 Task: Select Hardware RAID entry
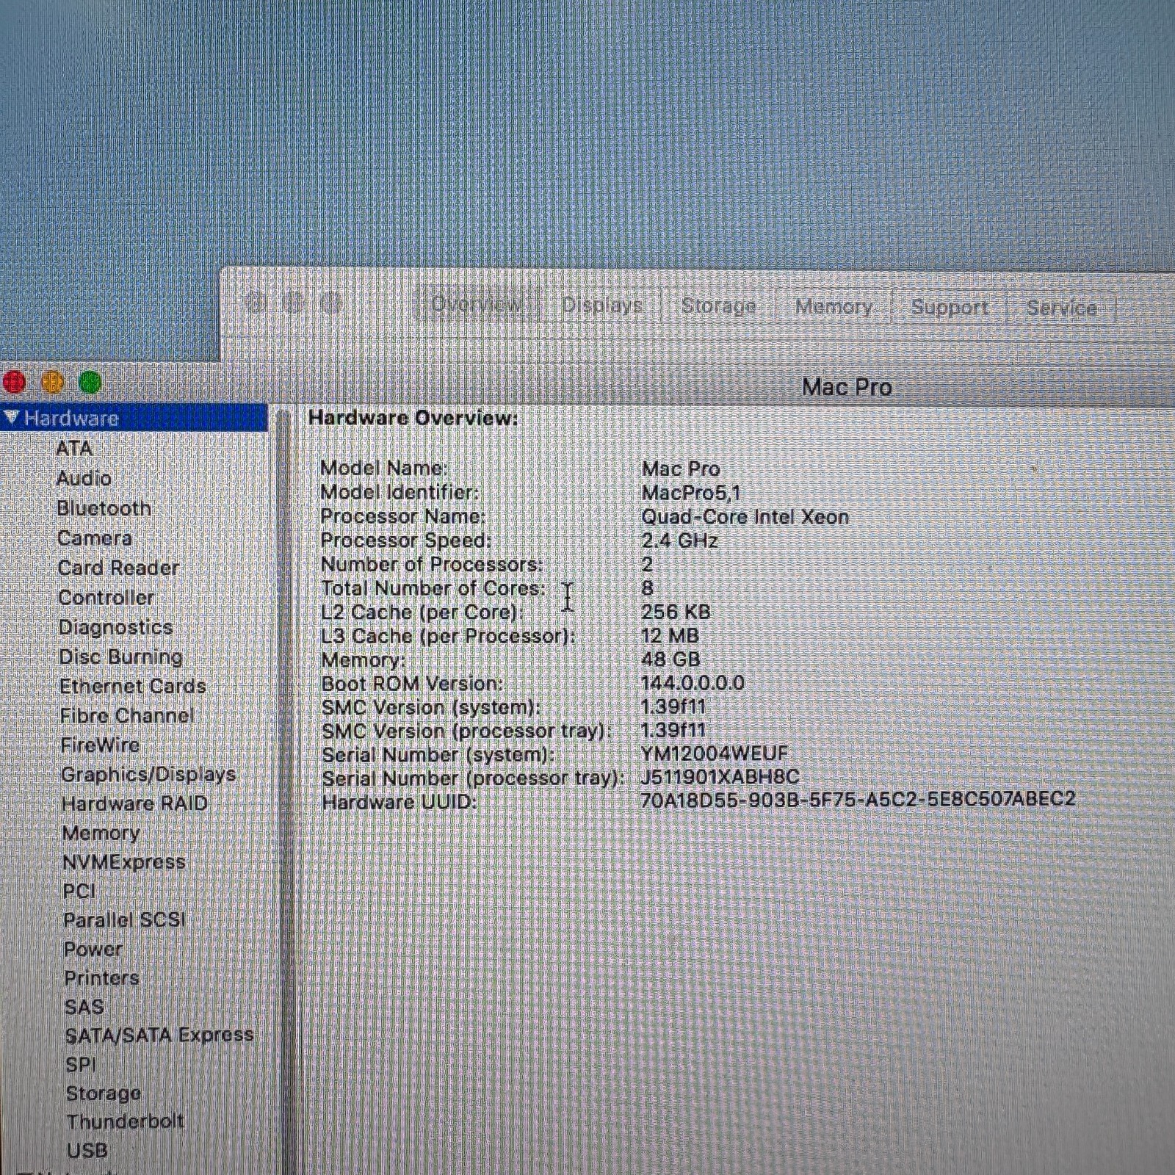[x=135, y=803]
